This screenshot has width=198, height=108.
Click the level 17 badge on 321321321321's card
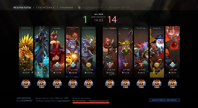(89, 65)
